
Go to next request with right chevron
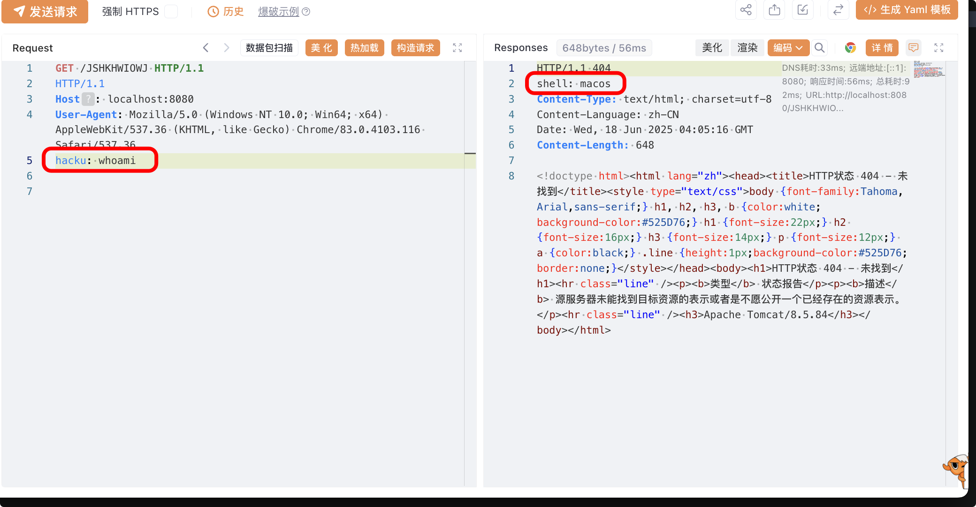pos(227,48)
